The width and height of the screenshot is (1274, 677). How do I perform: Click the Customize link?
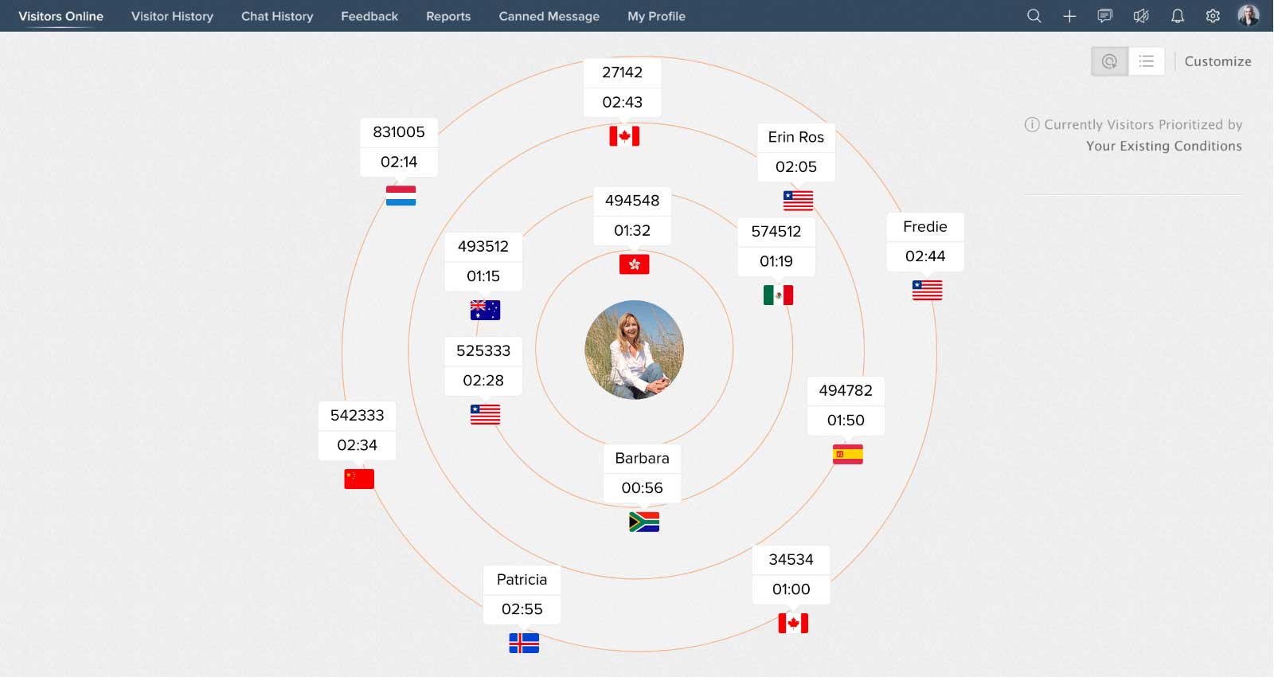click(x=1217, y=61)
